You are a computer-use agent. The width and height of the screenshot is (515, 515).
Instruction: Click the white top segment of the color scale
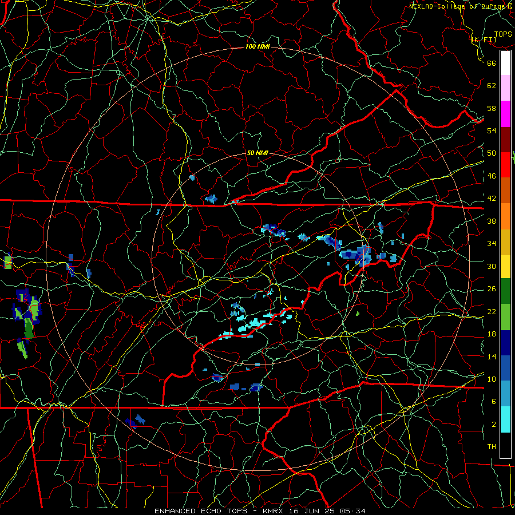click(505, 63)
